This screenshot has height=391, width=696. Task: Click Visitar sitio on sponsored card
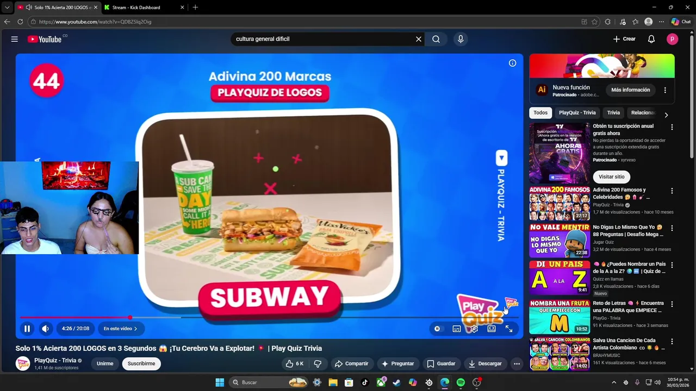[x=612, y=177]
